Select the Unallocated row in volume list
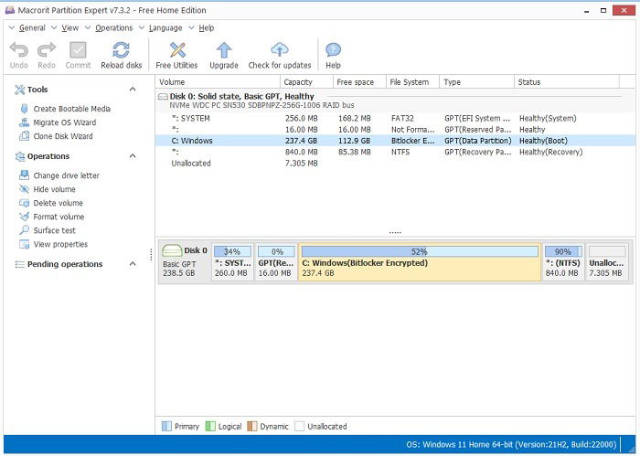 pyautogui.click(x=395, y=164)
